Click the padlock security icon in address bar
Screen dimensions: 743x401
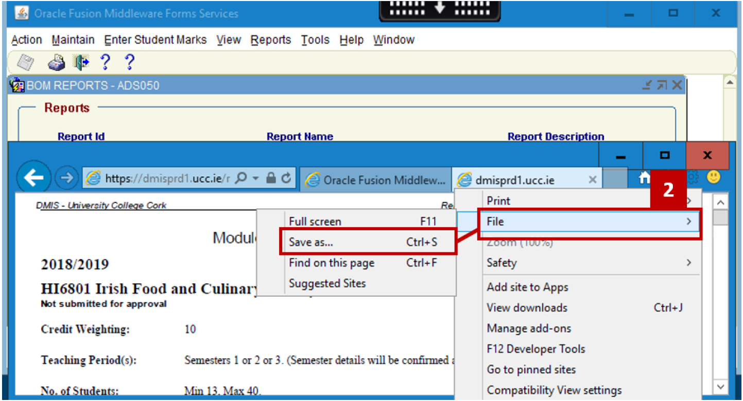(x=271, y=178)
